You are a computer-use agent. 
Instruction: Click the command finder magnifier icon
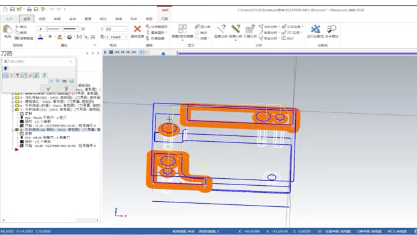click(332, 29)
